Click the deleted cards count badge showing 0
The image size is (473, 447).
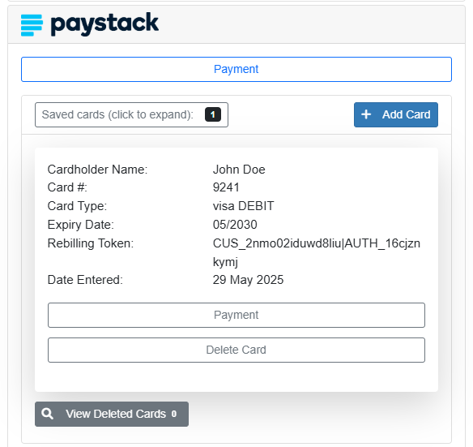tap(174, 414)
